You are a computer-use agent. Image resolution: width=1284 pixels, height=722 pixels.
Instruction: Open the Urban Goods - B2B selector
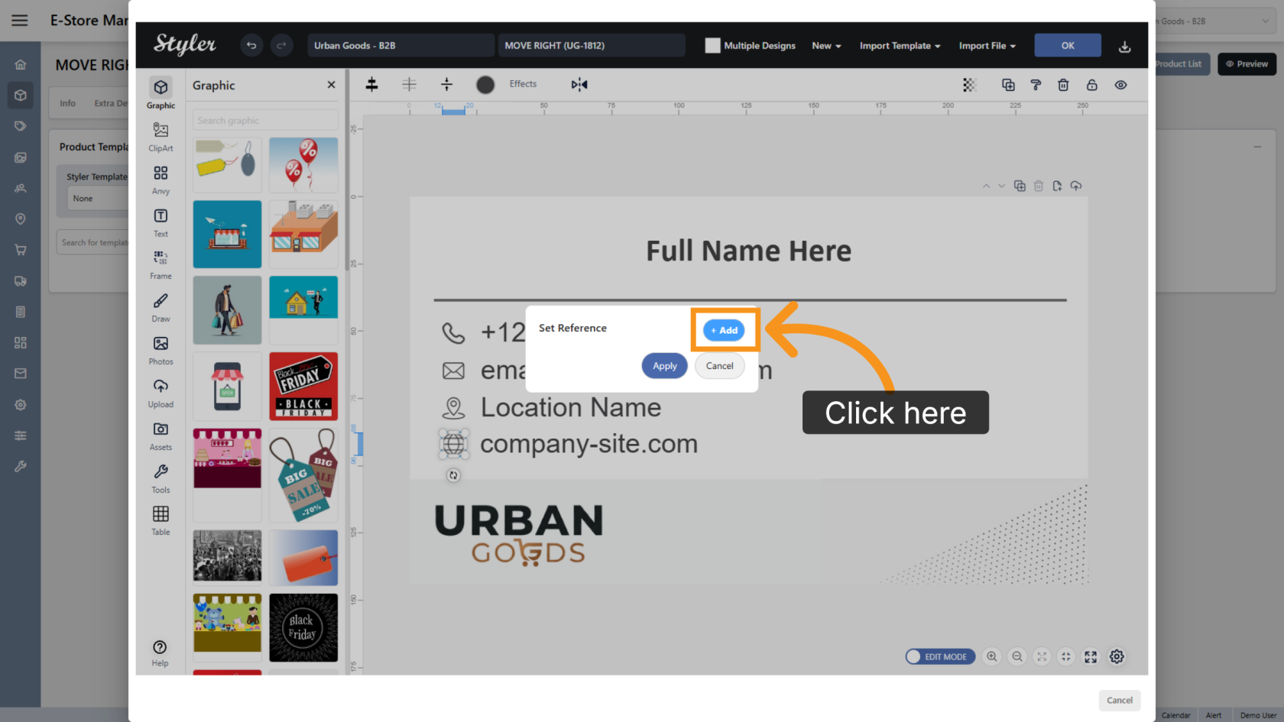[400, 46]
